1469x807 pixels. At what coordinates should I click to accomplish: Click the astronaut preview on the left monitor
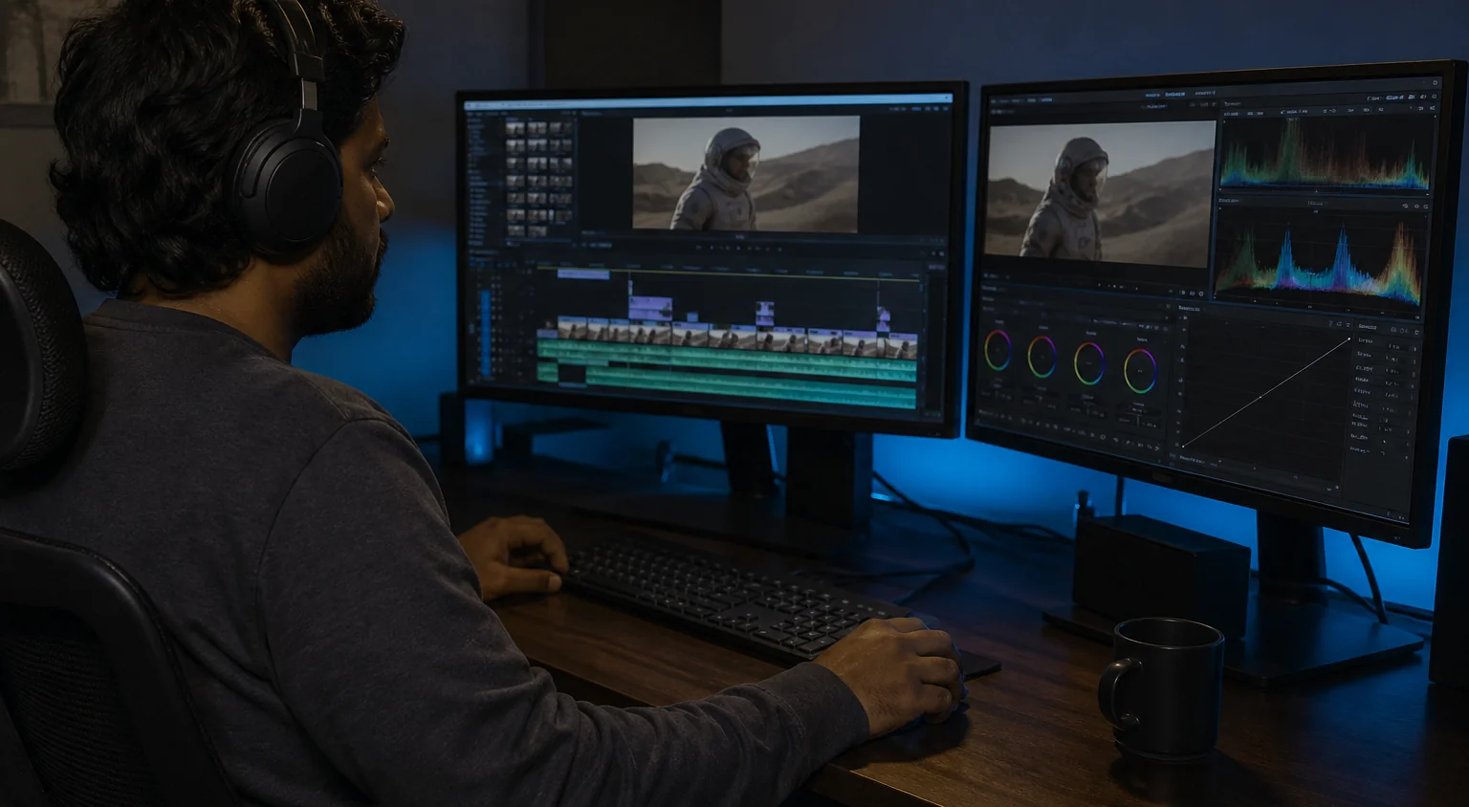[x=746, y=173]
